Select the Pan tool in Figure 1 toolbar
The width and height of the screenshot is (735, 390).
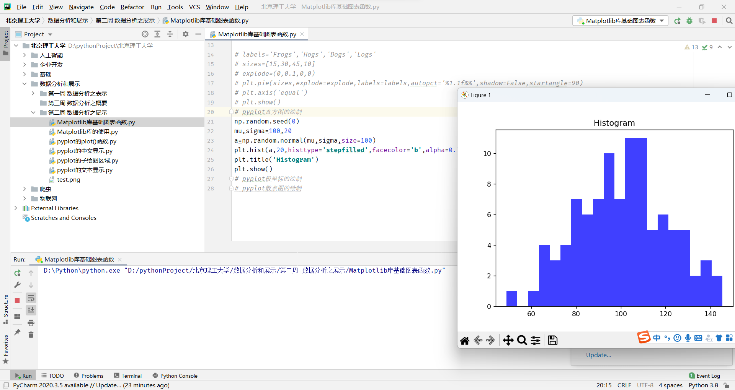(508, 340)
